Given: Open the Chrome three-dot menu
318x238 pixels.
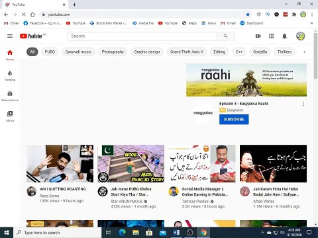Looking at the screenshot, I should tap(312, 15).
